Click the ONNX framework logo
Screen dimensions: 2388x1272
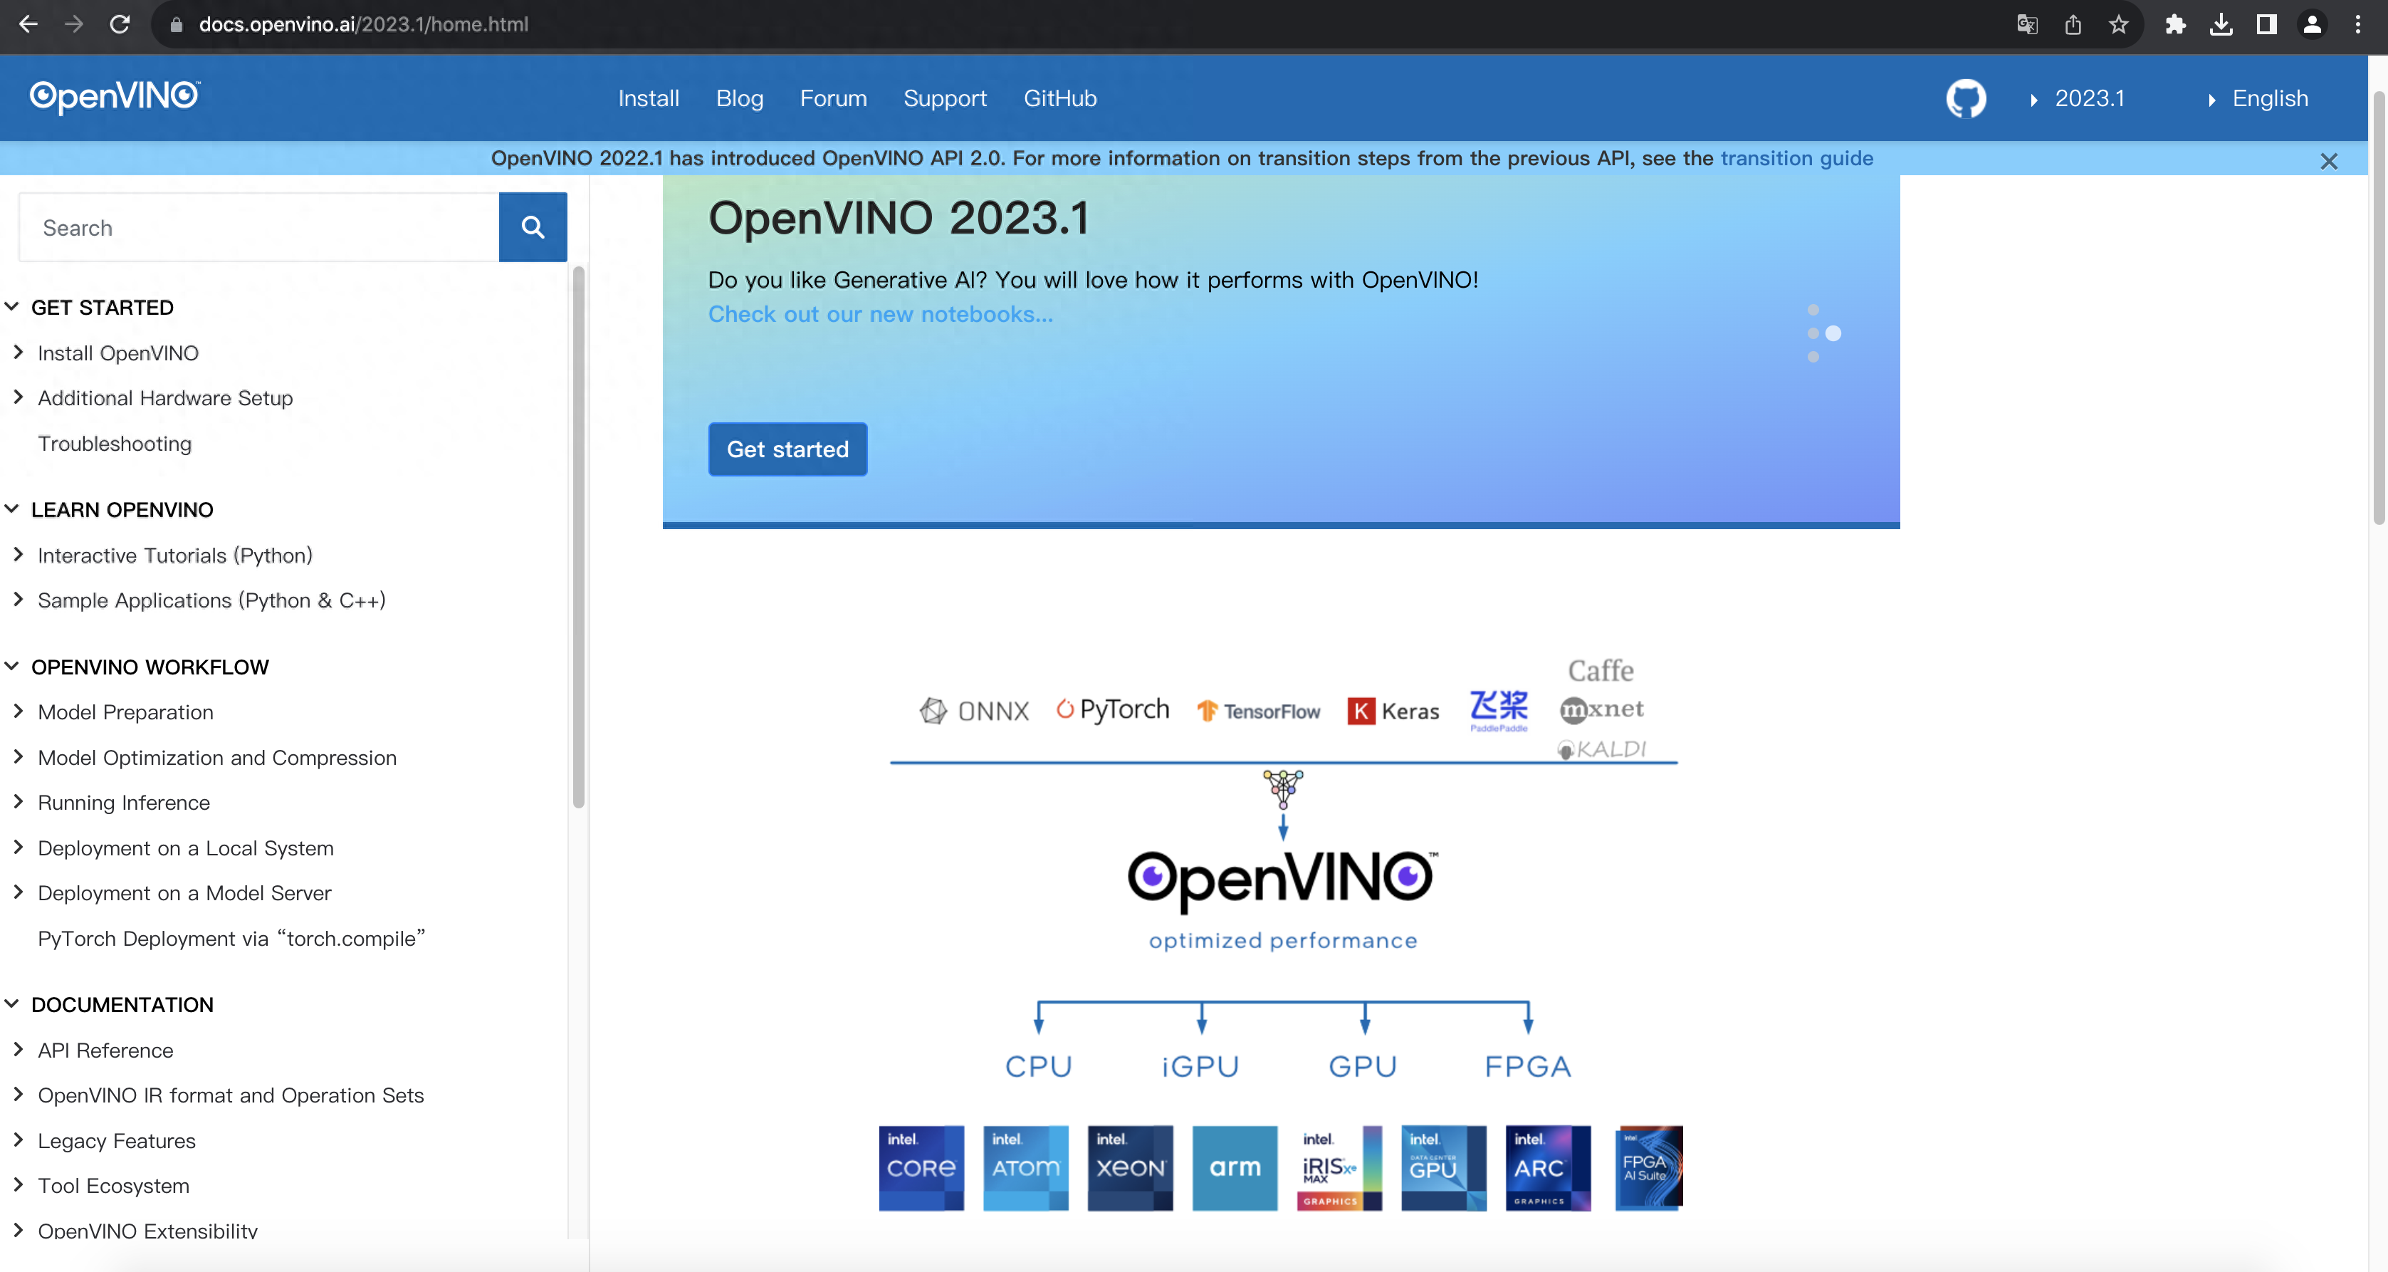pos(974,711)
